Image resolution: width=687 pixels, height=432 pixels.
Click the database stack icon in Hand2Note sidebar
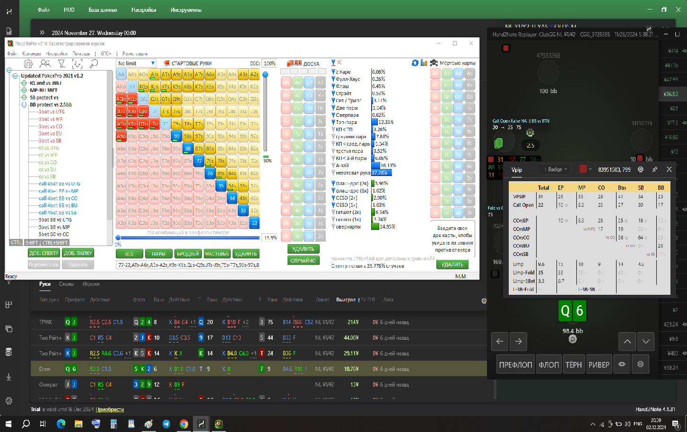[9, 352]
